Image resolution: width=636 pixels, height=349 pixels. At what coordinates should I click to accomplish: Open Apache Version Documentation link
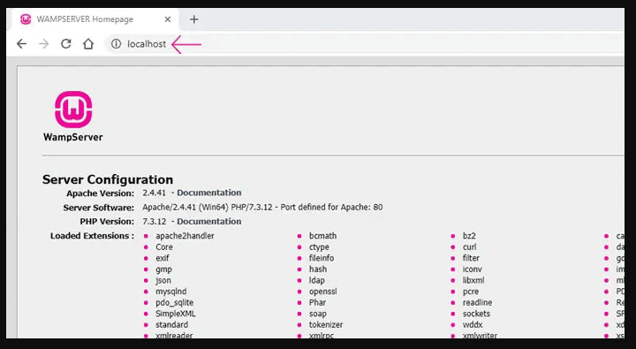pos(208,193)
